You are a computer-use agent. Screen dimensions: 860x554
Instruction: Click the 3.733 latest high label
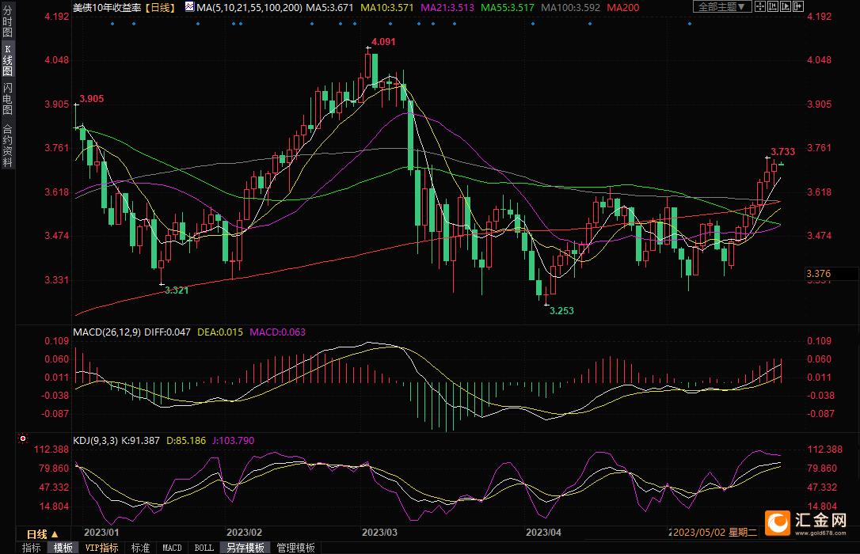tap(782, 152)
